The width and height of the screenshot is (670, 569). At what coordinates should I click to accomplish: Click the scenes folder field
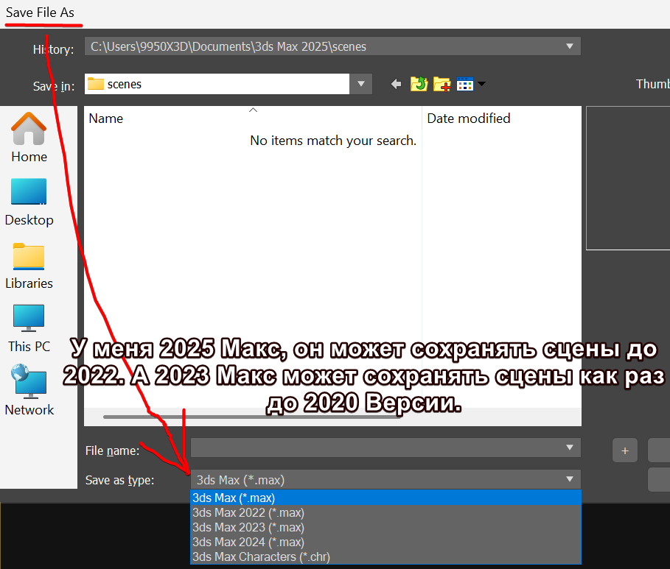217,84
